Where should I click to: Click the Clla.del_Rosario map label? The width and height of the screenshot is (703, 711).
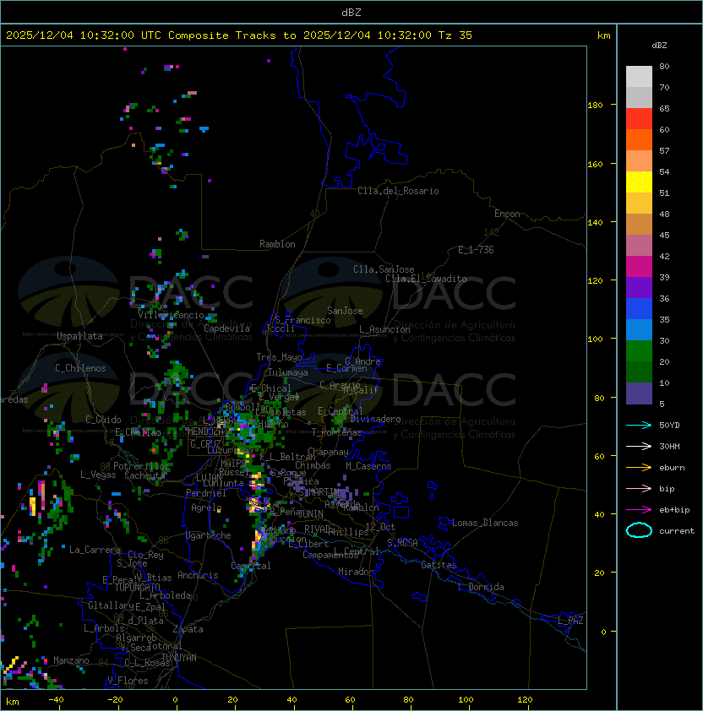point(398,192)
